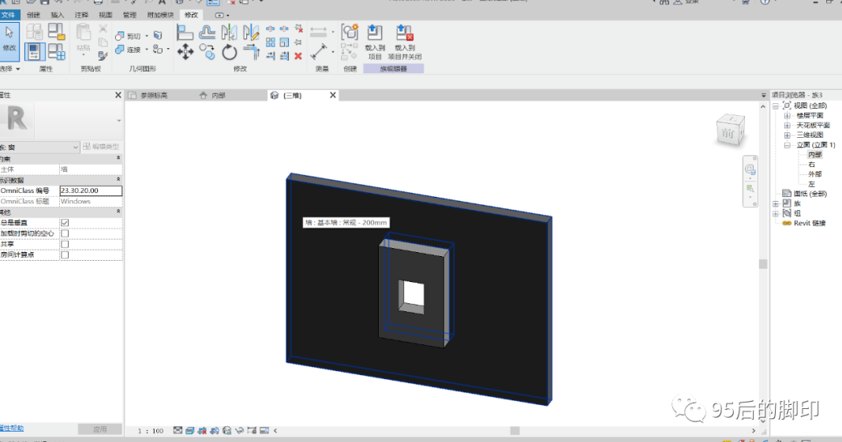
Task: Click the 编辑类型 button
Action: [102, 147]
